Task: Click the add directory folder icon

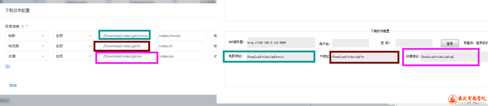Action: click(x=8, y=66)
